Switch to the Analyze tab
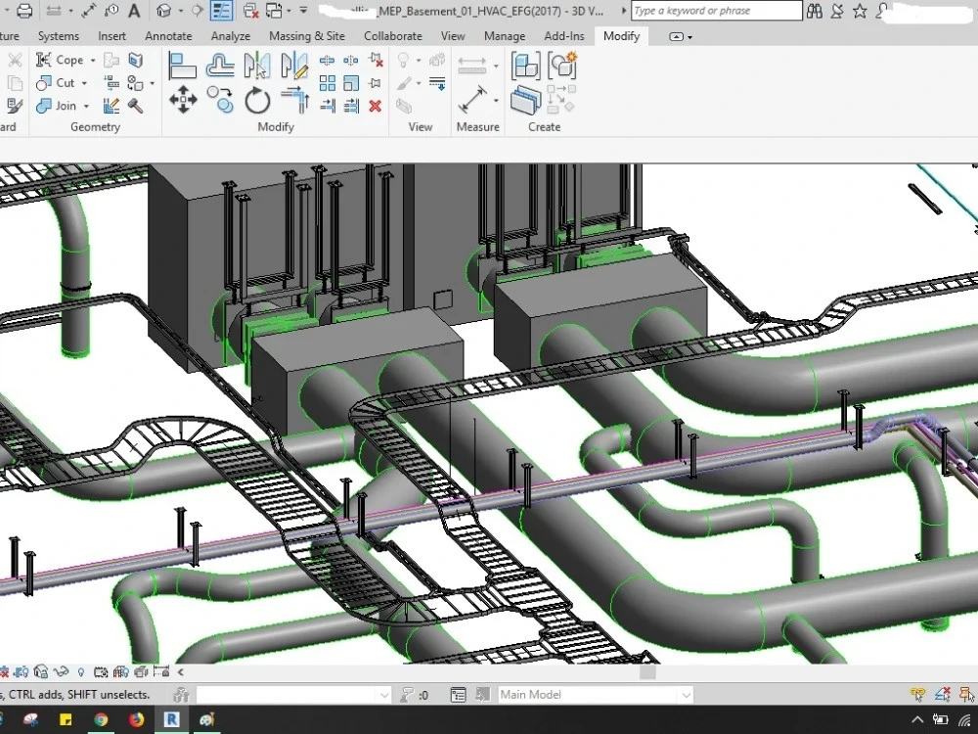The height and width of the screenshot is (734, 978). coord(230,36)
